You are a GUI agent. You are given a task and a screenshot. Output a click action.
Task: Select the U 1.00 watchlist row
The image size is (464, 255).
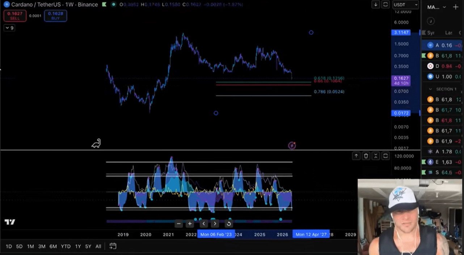[x=443, y=77]
